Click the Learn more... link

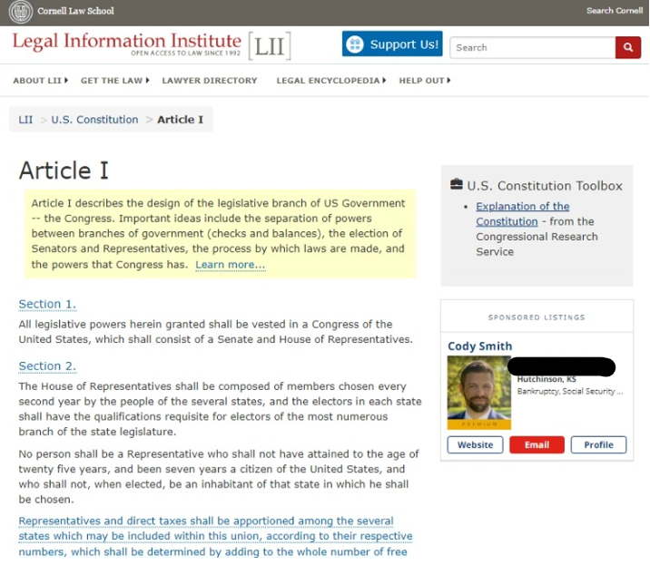tap(230, 265)
